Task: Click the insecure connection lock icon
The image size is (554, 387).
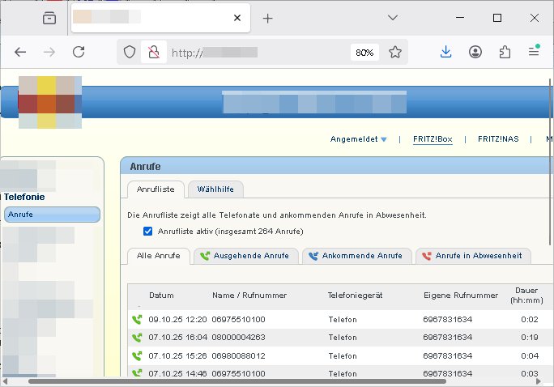Action: (x=152, y=52)
